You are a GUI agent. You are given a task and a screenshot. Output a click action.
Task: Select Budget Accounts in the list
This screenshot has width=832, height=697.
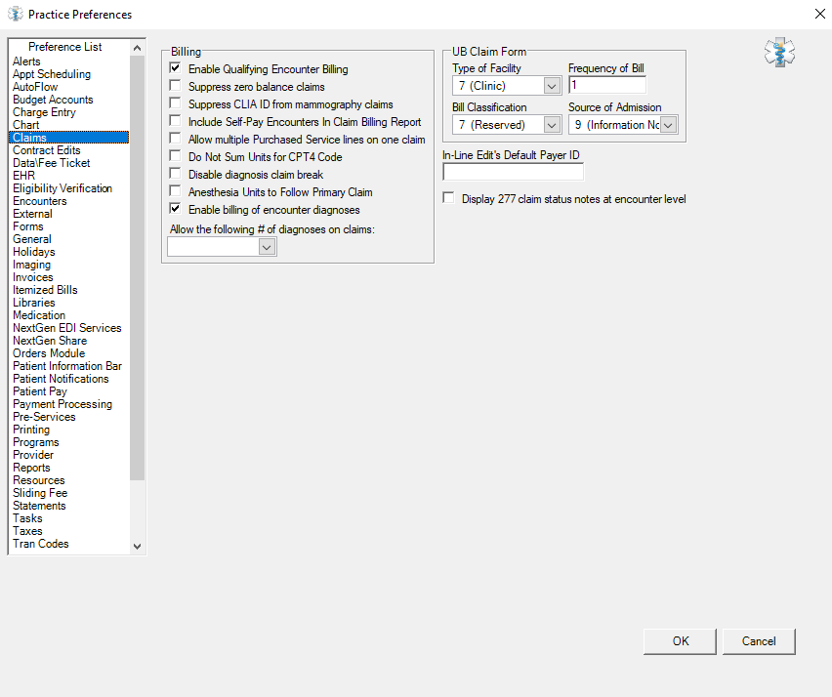click(53, 100)
